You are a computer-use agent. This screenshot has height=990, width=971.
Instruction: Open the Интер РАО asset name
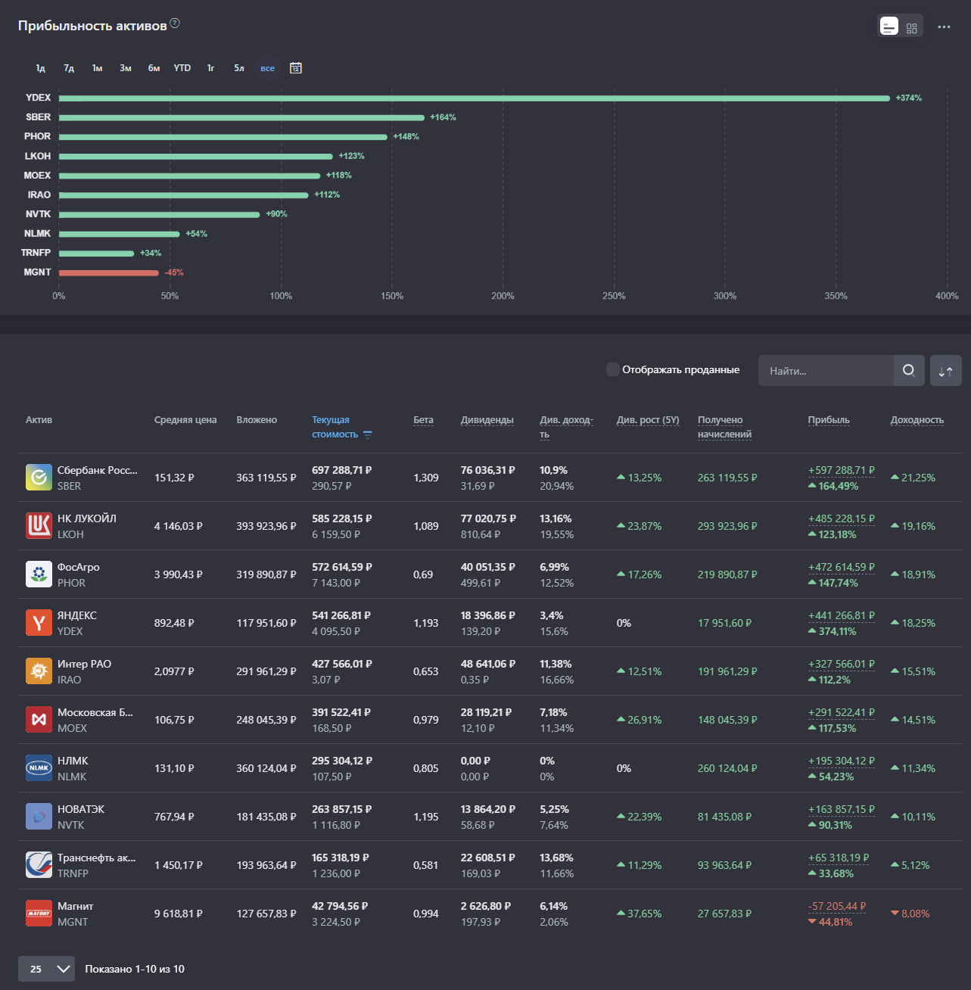84,664
